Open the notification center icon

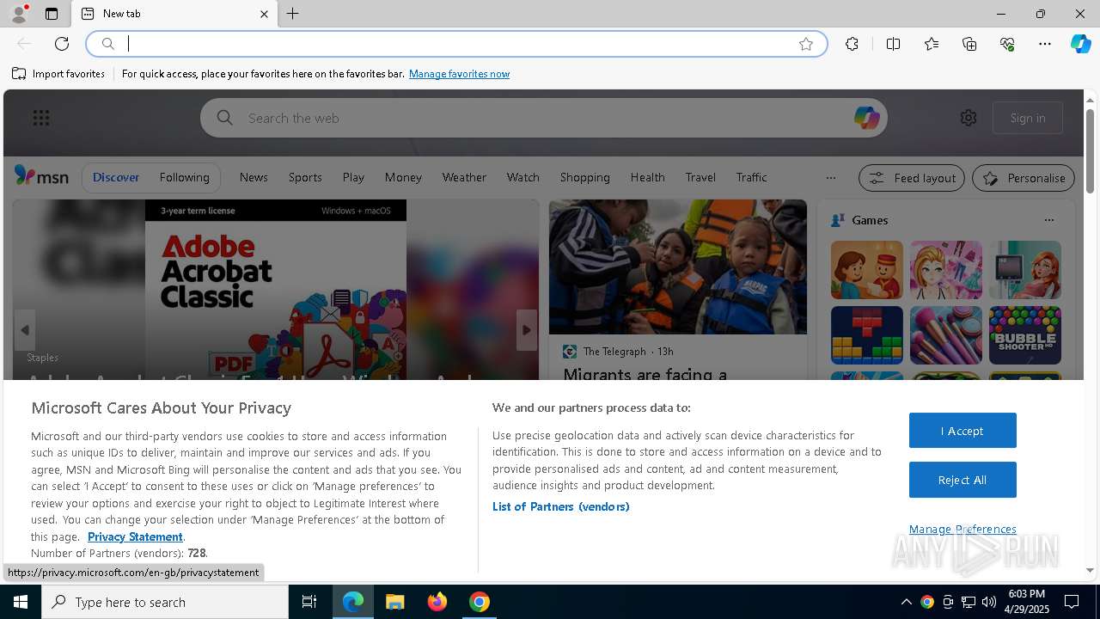point(1072,602)
